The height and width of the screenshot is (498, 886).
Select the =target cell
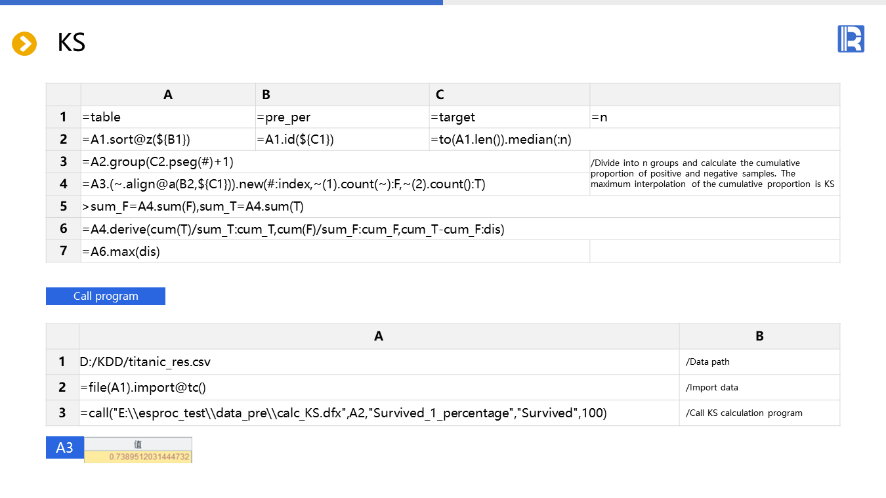509,117
